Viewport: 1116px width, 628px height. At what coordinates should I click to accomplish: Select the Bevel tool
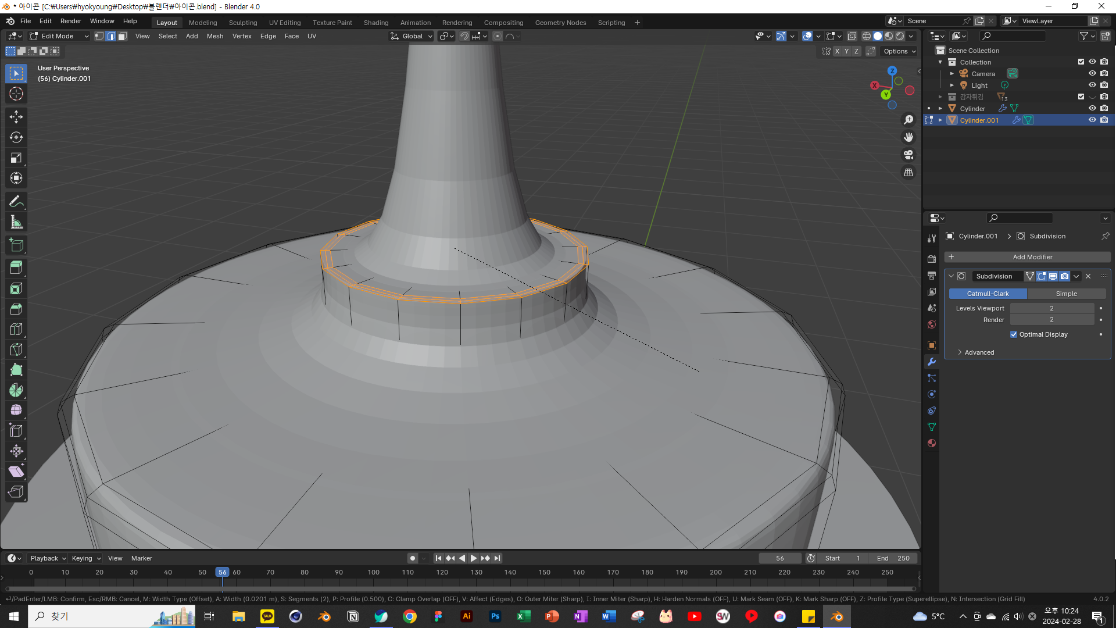click(16, 309)
